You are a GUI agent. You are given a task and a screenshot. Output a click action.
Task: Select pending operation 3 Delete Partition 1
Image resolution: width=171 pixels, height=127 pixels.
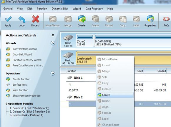pos(26,115)
